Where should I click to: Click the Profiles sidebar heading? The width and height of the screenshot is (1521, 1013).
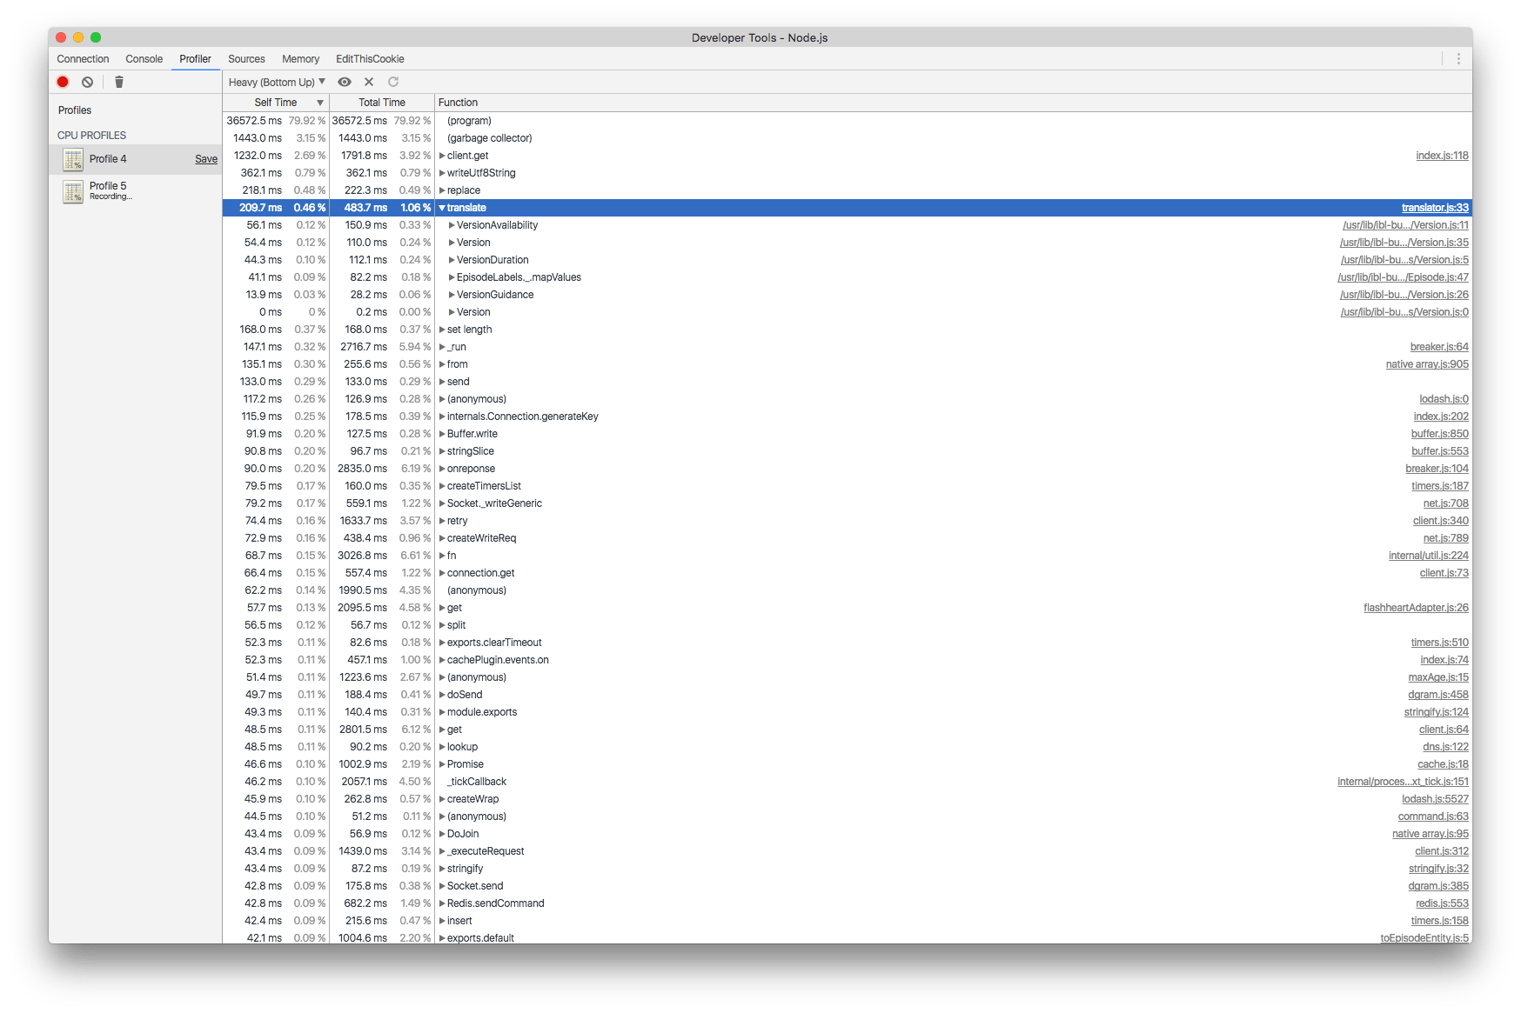[x=75, y=110]
